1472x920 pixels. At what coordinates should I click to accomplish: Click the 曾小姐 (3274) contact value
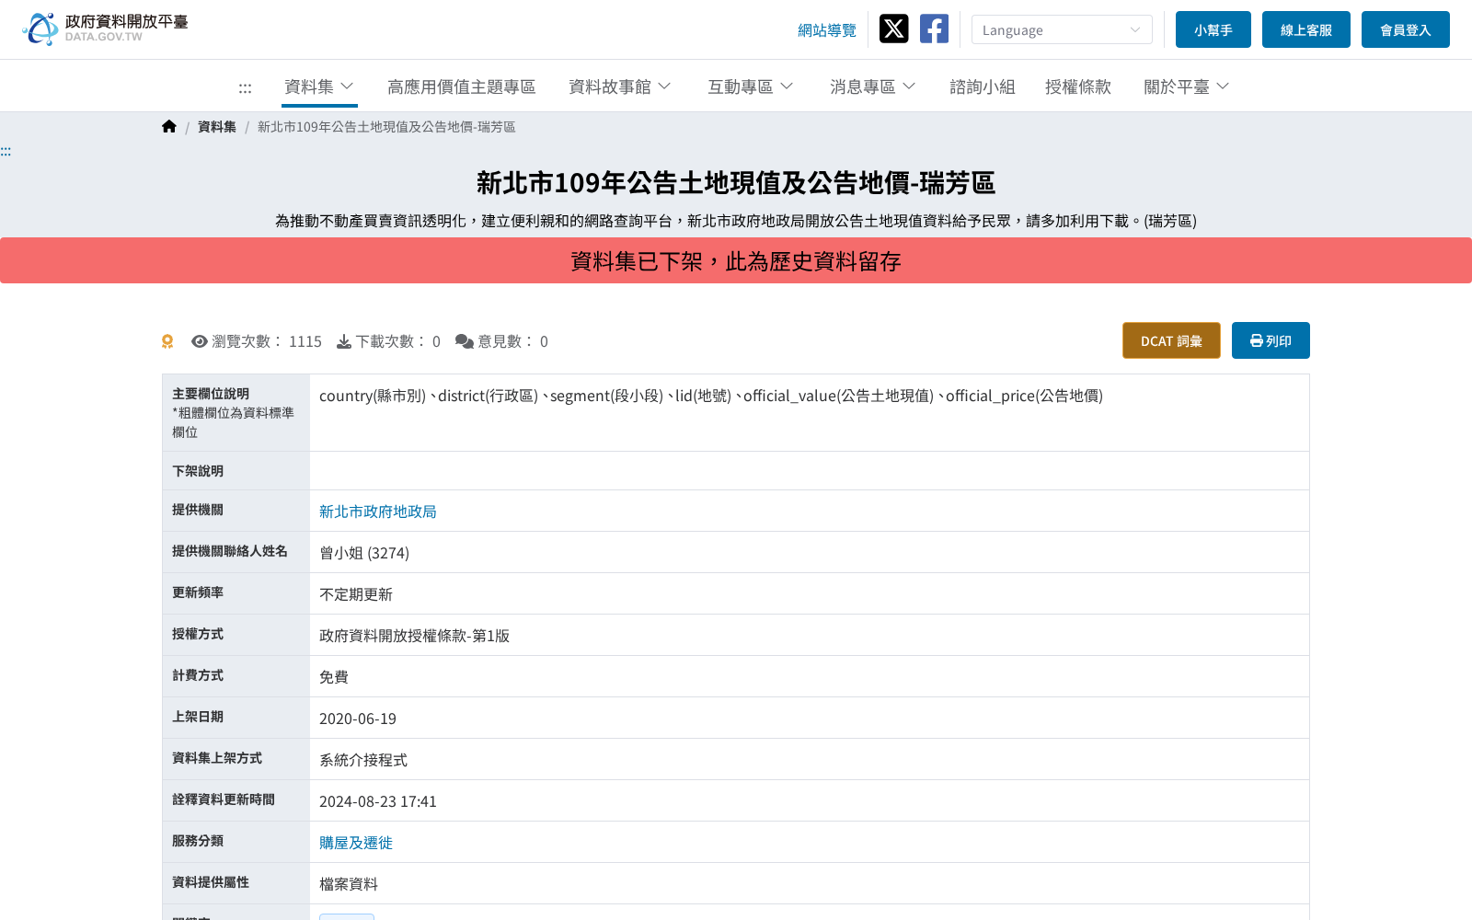tap(364, 553)
